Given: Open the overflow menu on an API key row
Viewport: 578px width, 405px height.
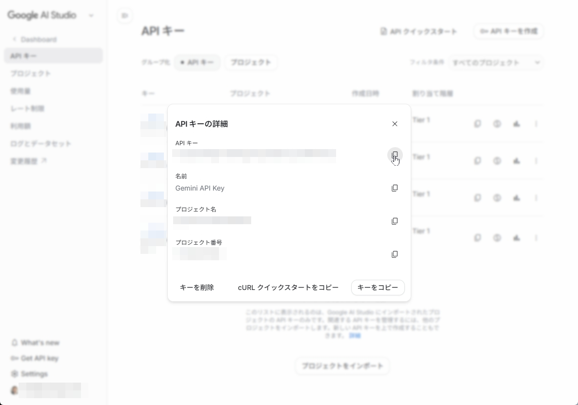Looking at the screenshot, I should [537, 124].
